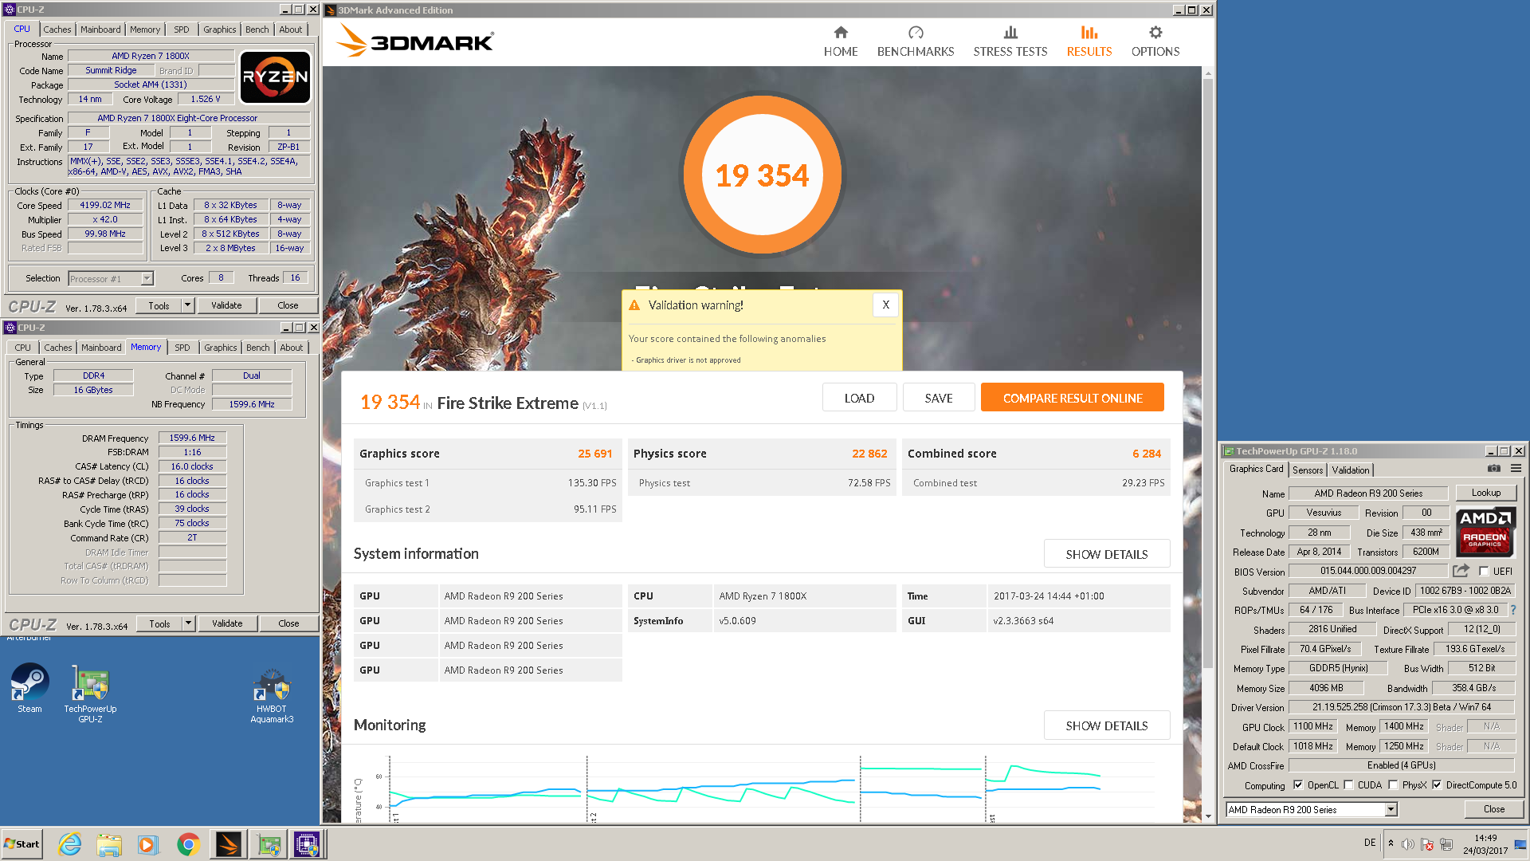Open 3DMark OPTIONS gear

pyautogui.click(x=1155, y=41)
